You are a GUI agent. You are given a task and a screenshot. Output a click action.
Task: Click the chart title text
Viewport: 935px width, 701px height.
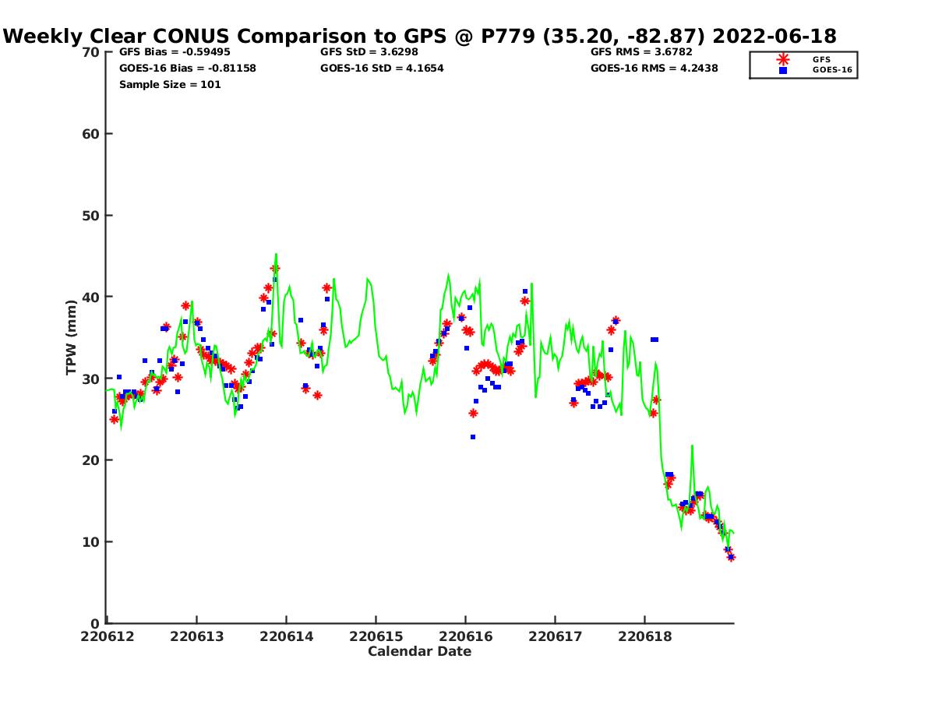[x=420, y=36]
